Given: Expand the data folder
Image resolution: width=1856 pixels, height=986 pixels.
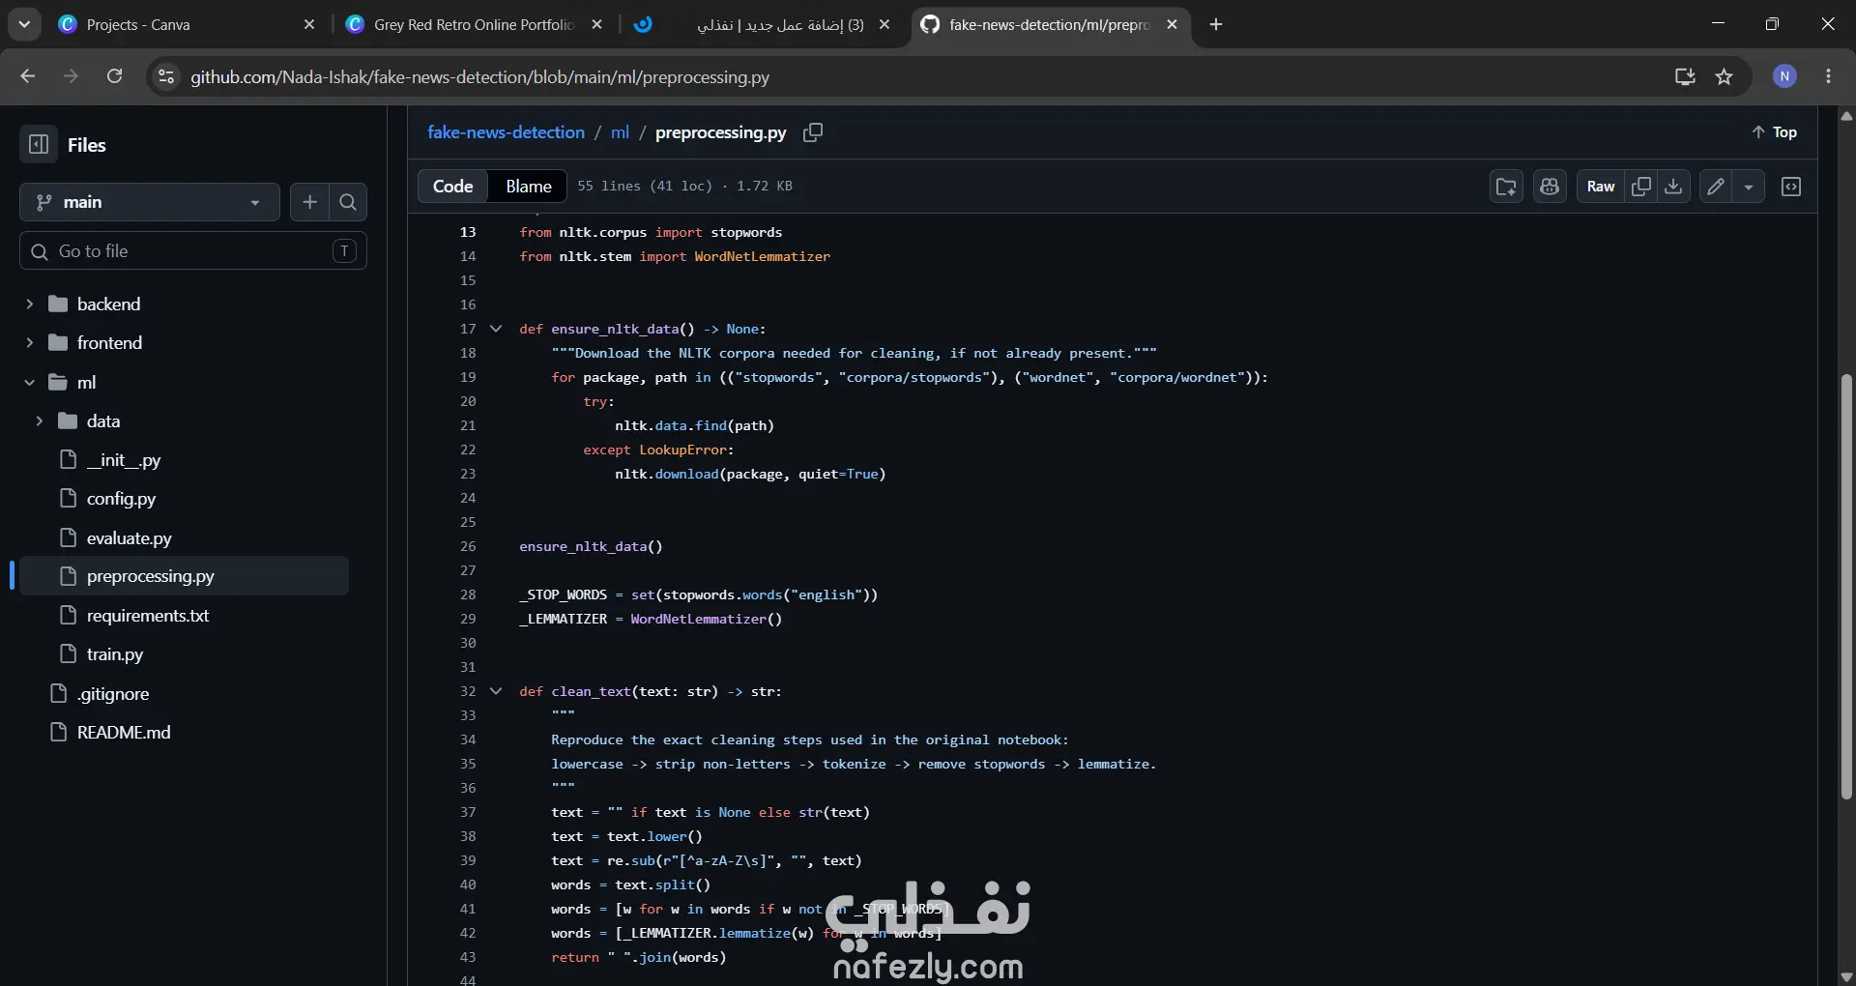Looking at the screenshot, I should 39,420.
